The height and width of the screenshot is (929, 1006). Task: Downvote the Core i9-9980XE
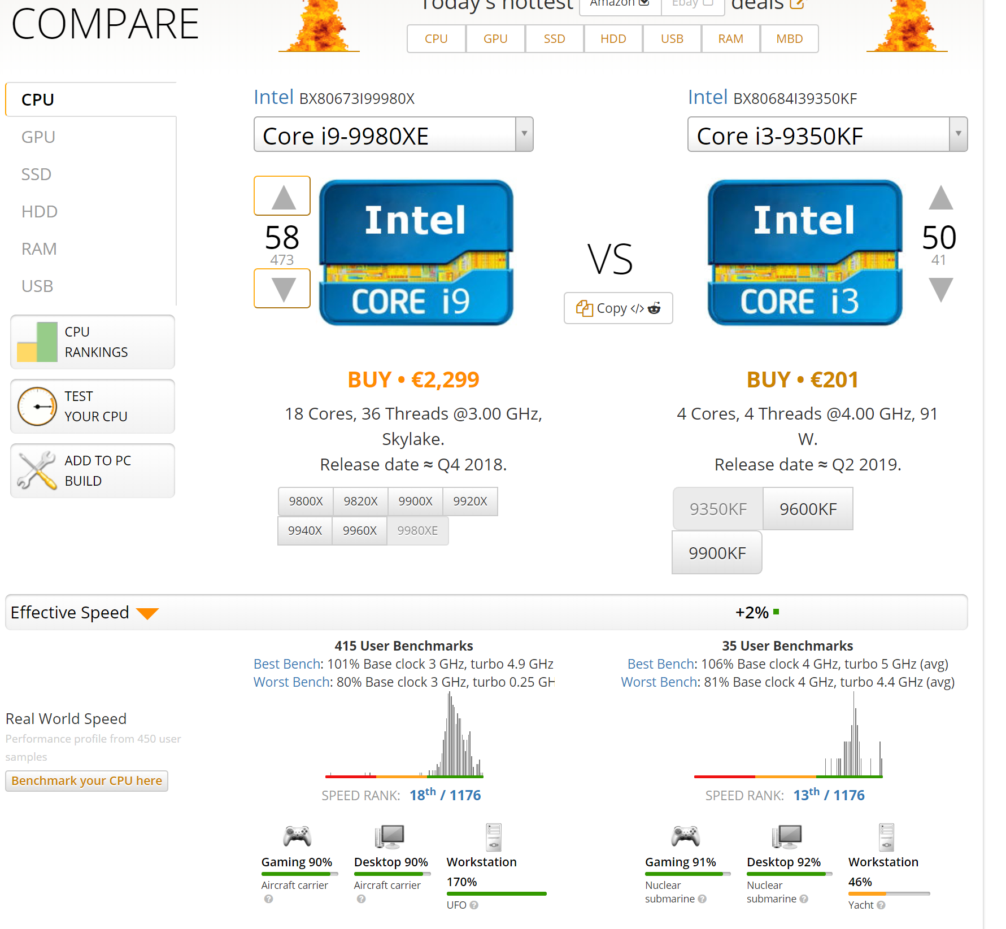click(282, 289)
